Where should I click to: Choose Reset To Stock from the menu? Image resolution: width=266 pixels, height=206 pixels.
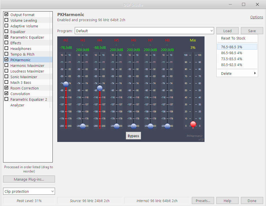(237, 38)
